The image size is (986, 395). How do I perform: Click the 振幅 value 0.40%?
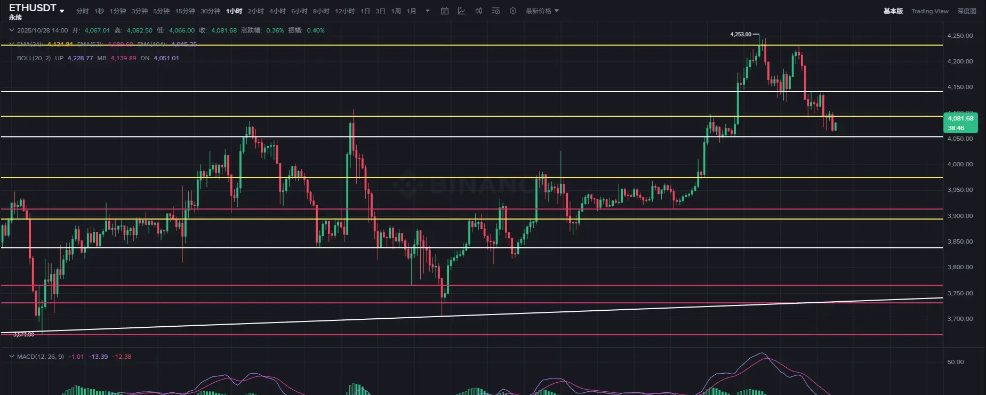point(316,30)
